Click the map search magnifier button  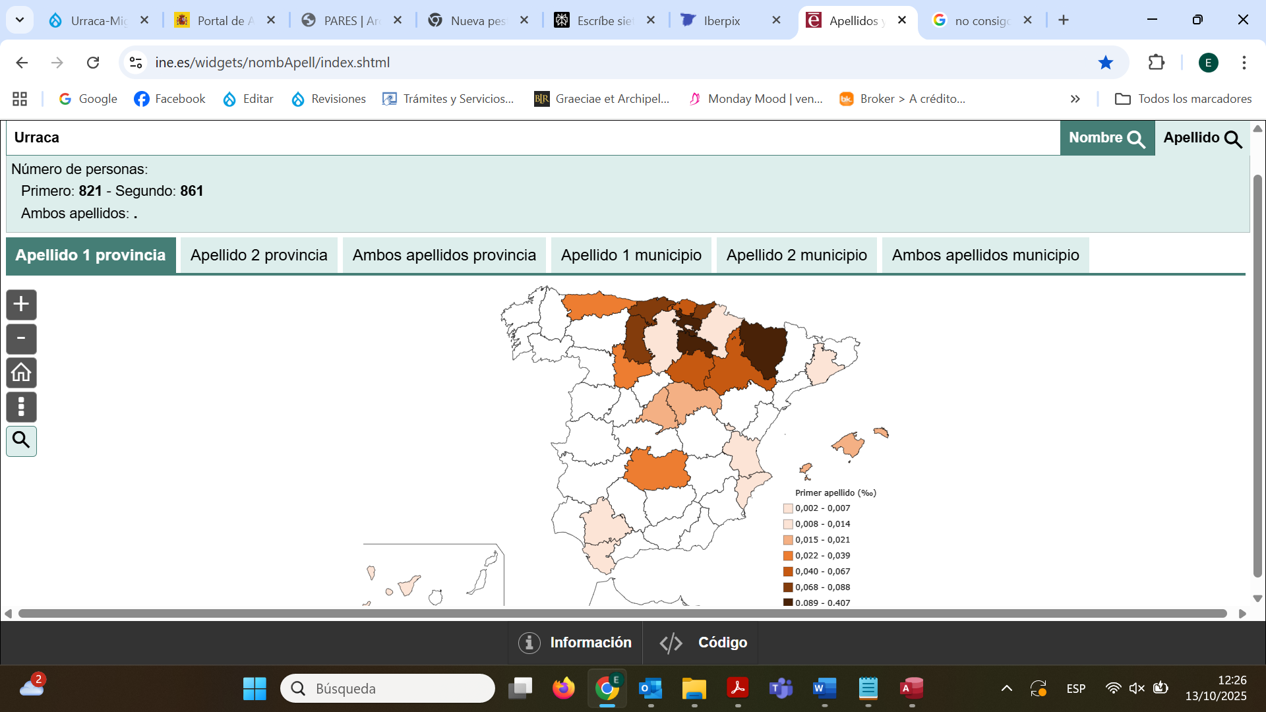[21, 440]
